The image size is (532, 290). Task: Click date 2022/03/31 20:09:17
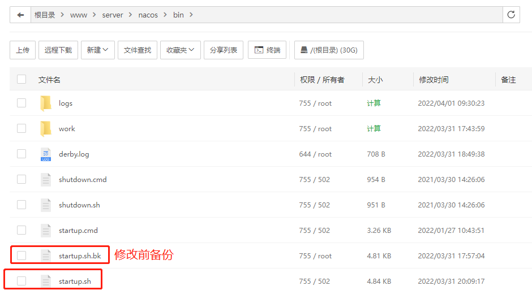click(x=451, y=281)
